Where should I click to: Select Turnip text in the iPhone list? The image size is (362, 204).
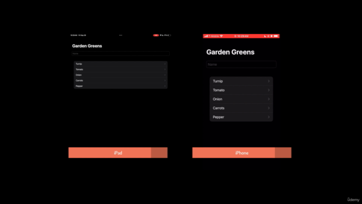(x=218, y=81)
